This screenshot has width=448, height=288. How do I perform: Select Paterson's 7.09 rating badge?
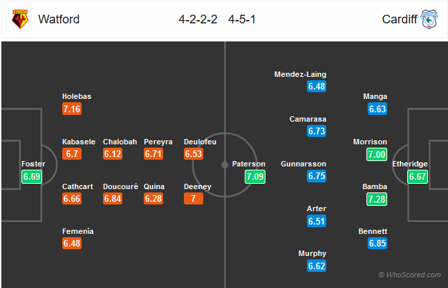255,176
